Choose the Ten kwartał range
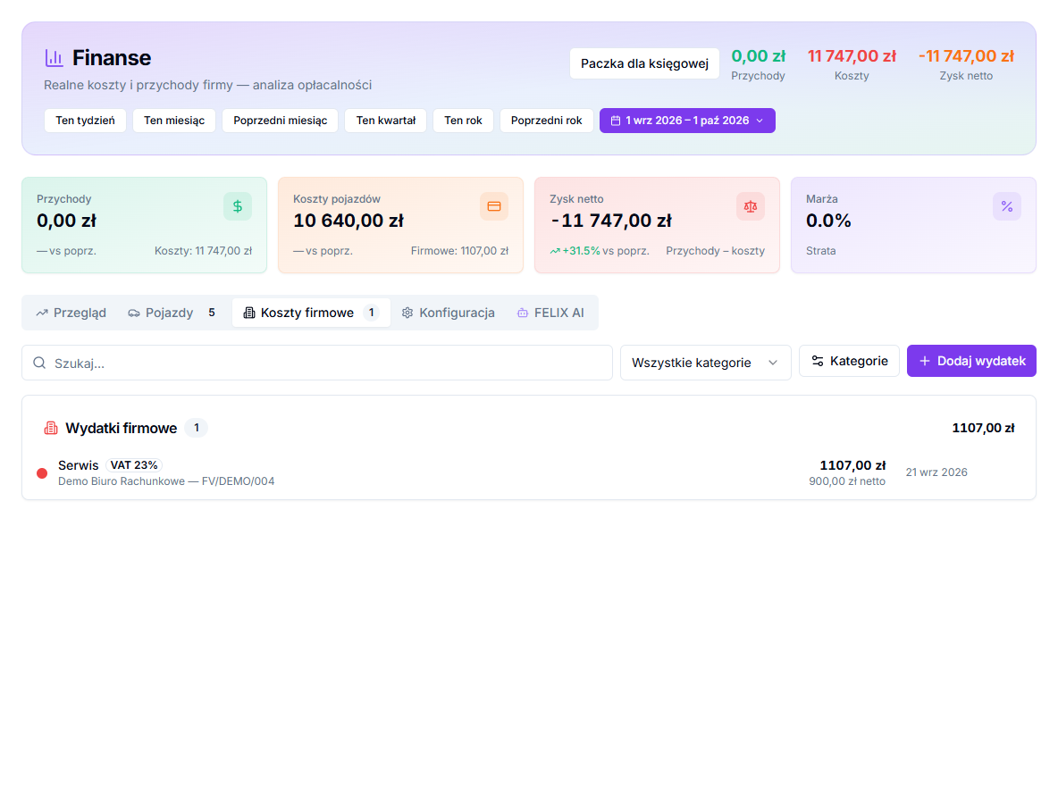The width and height of the screenshot is (1058, 802). coord(386,121)
